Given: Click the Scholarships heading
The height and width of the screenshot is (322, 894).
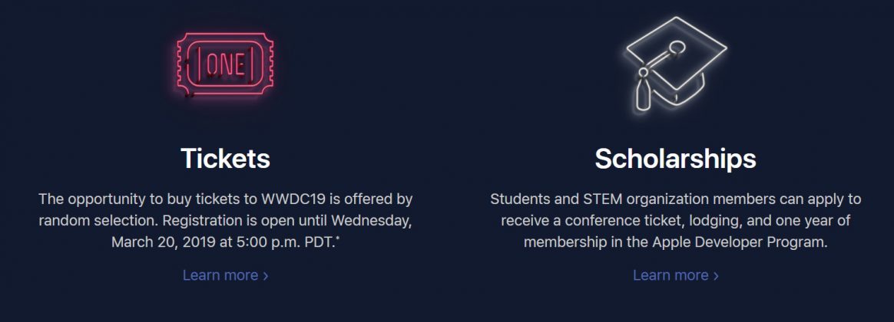Looking at the screenshot, I should [x=675, y=159].
